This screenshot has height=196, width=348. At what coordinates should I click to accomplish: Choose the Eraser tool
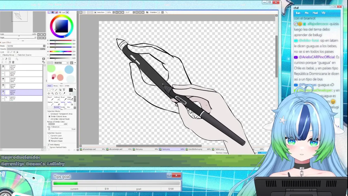click(57, 104)
